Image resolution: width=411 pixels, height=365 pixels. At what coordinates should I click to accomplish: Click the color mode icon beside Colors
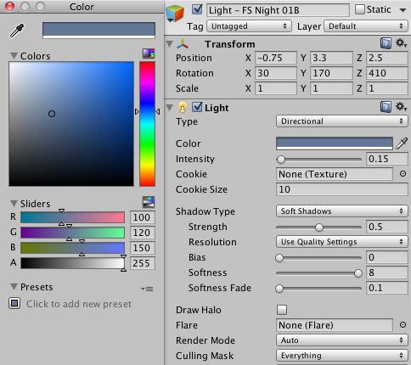(x=149, y=53)
